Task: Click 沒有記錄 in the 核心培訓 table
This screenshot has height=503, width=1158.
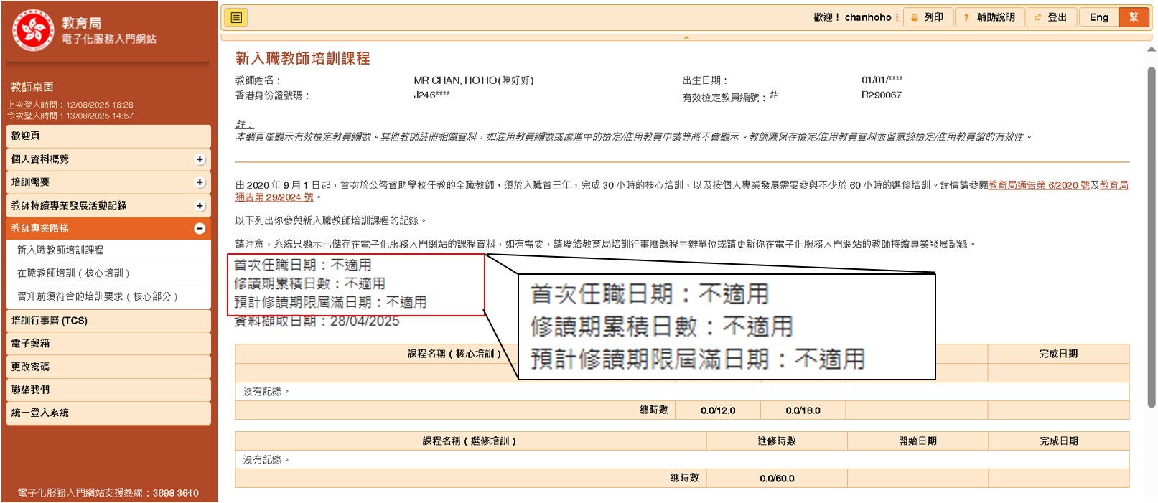Action: [x=266, y=392]
